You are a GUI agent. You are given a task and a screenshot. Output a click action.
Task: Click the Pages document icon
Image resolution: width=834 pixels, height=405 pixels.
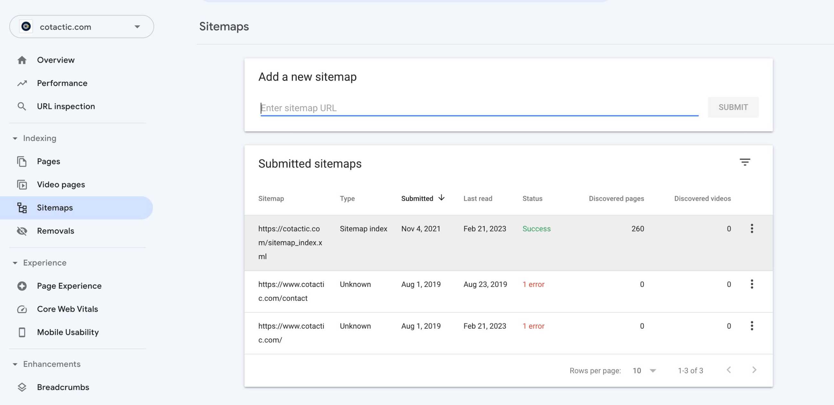tap(22, 161)
